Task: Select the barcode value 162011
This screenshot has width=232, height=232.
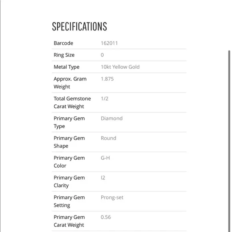Action: (109, 43)
